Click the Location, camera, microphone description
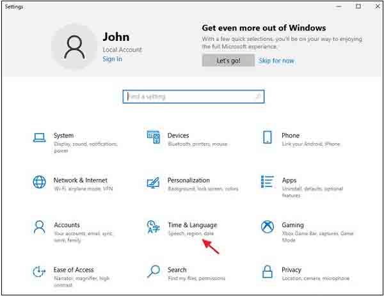This screenshot has width=384, height=296. [x=316, y=278]
